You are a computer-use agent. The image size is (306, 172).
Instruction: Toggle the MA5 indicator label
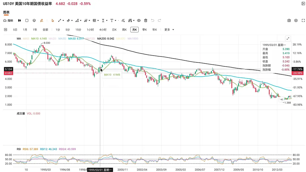pos(26,38)
